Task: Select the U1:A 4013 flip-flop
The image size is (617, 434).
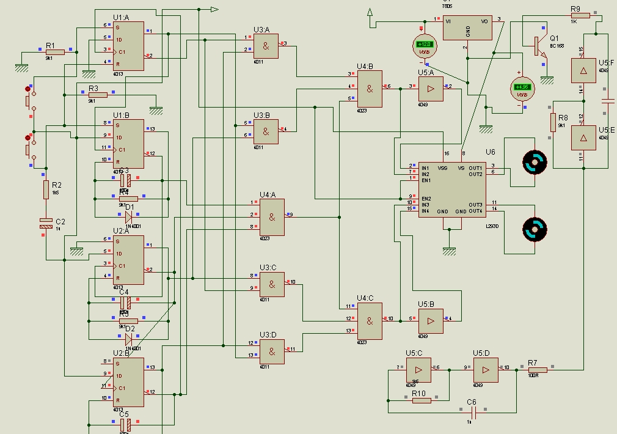Action: (x=128, y=46)
